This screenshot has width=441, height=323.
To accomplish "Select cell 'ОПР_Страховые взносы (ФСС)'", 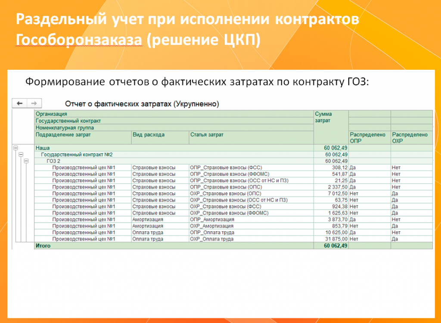I will [x=251, y=168].
